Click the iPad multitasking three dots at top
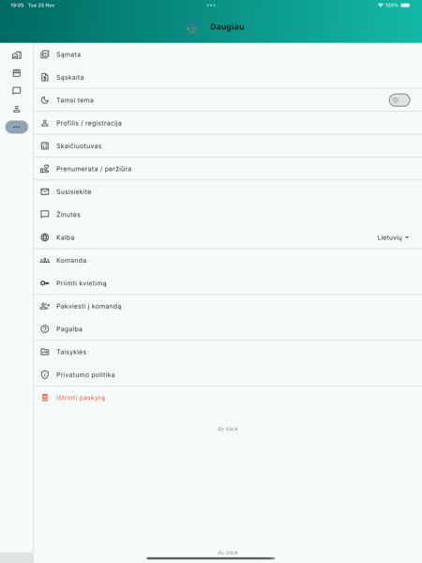 pyautogui.click(x=211, y=6)
